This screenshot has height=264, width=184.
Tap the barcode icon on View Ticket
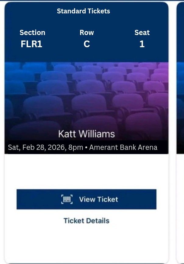click(x=67, y=199)
